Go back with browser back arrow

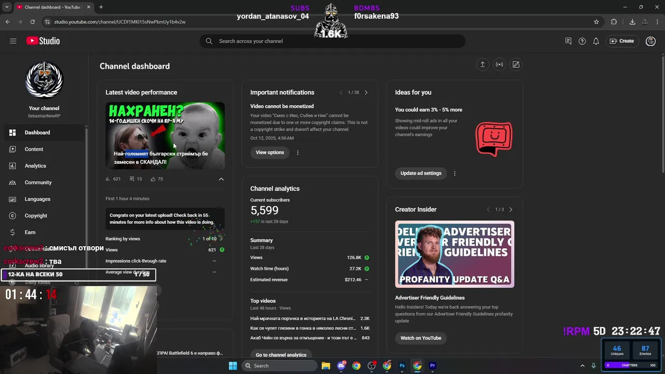point(7,22)
